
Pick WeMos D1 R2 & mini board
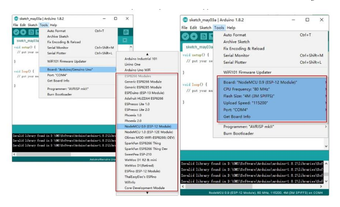[140, 160]
